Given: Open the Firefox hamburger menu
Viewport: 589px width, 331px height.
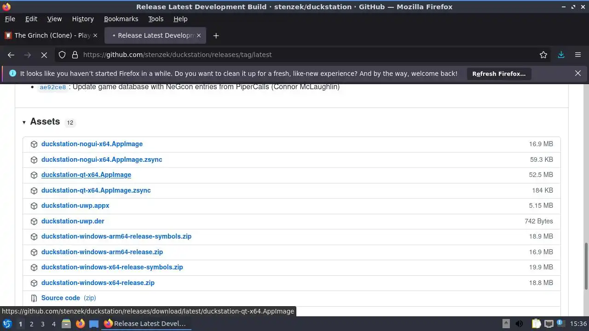Looking at the screenshot, I should point(578,55).
